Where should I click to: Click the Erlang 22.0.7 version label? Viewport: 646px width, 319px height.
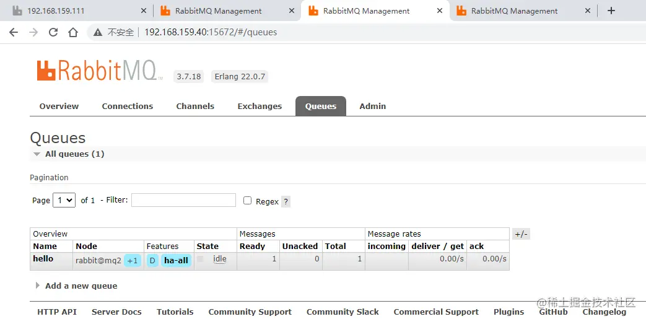tap(240, 77)
